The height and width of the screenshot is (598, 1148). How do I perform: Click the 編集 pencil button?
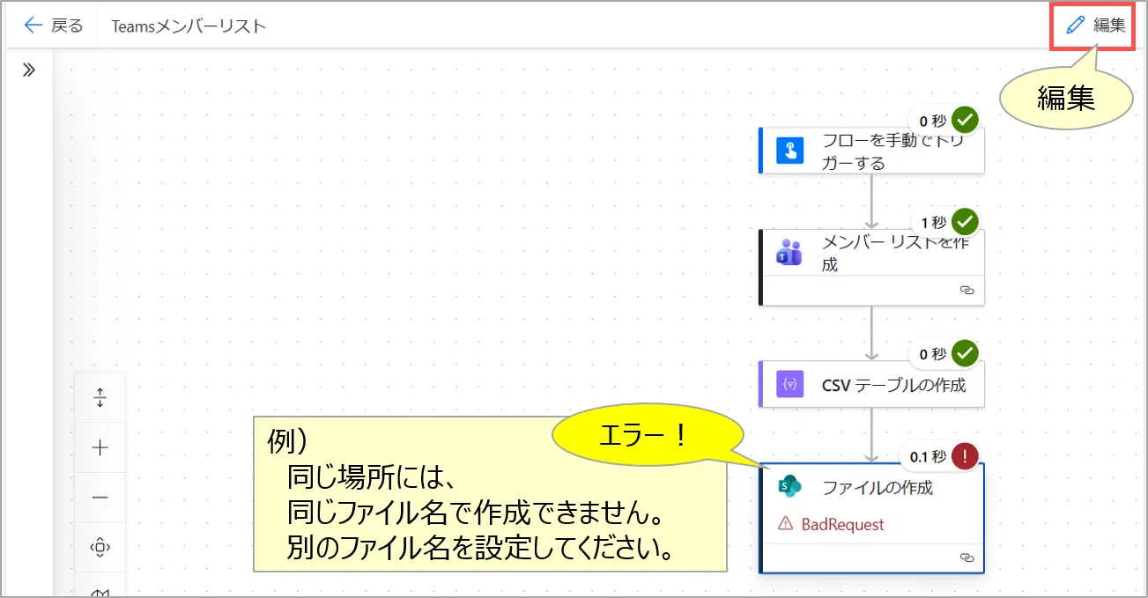pos(1095,25)
